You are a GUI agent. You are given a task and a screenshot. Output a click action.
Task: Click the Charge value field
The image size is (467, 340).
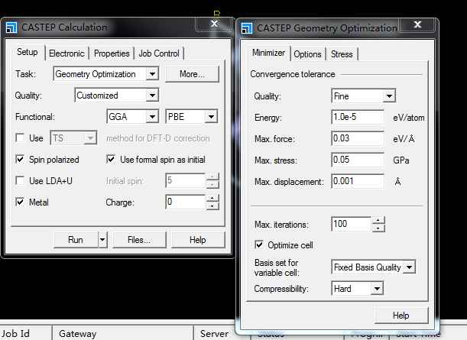185,202
